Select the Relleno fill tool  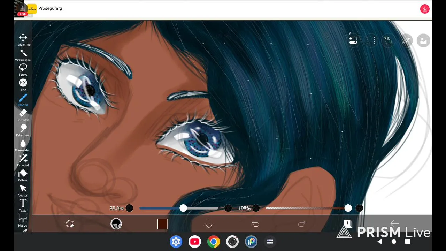pyautogui.click(x=23, y=175)
